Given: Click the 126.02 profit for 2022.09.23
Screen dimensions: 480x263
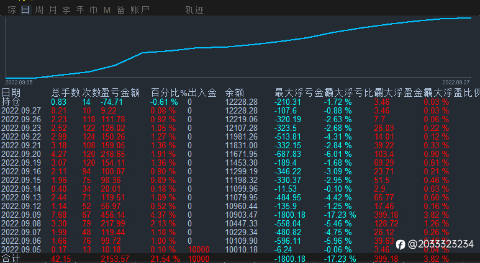Looking at the screenshot, I should [113, 128].
